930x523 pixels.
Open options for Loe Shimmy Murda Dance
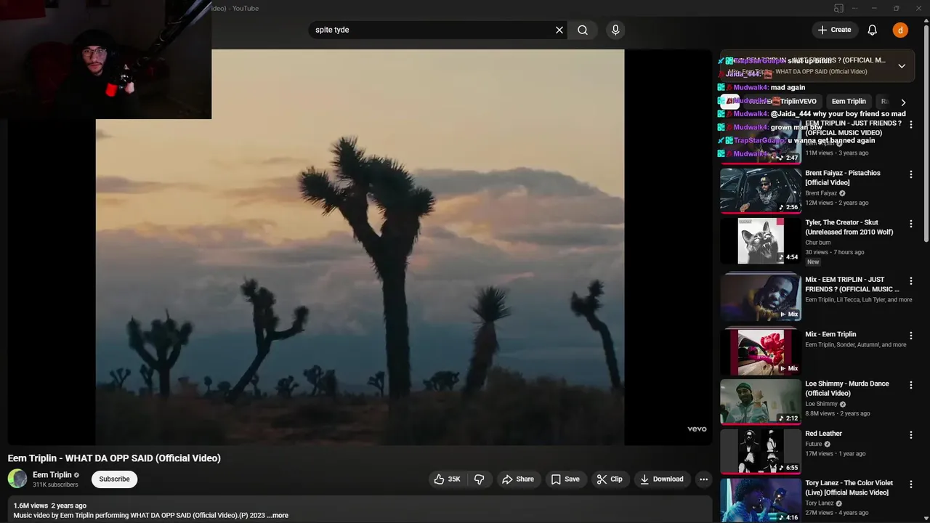point(911,385)
